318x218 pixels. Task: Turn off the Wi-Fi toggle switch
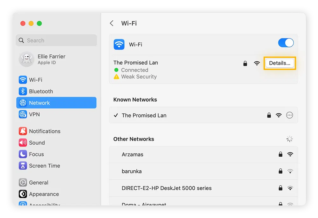pyautogui.click(x=286, y=43)
